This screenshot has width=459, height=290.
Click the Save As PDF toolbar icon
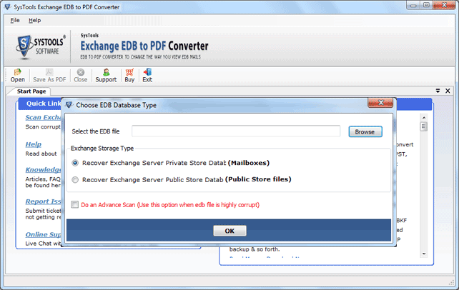(49, 76)
